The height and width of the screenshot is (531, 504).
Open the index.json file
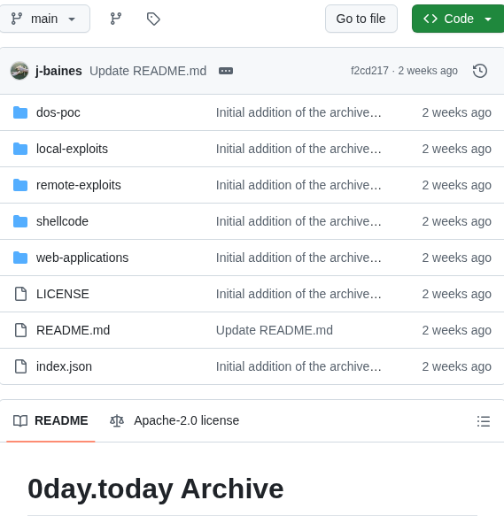coord(64,366)
